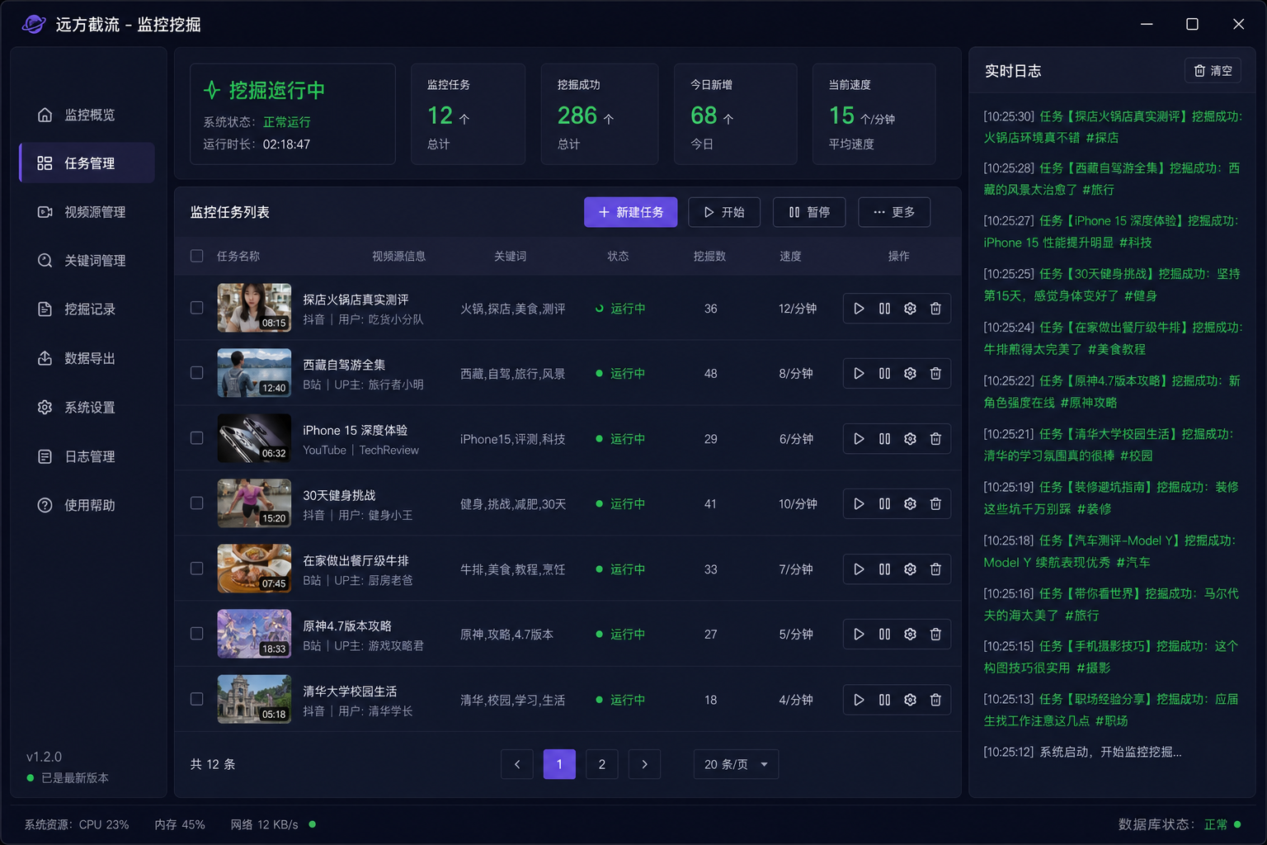The image size is (1267, 845).
Task: Open settings for 在家做出餐厅级牛排
Action: pyautogui.click(x=910, y=569)
